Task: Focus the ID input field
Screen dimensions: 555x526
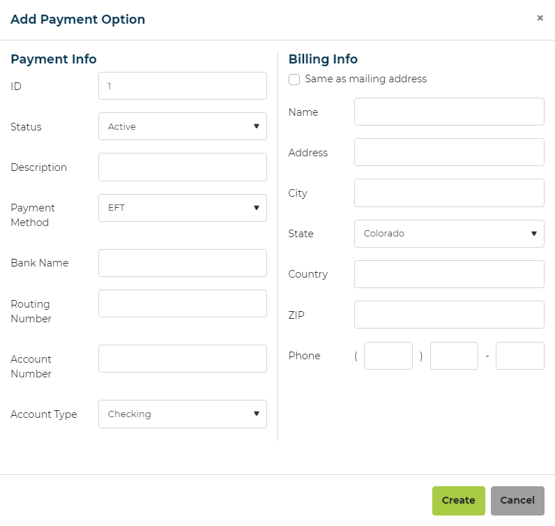Action: coord(183,86)
